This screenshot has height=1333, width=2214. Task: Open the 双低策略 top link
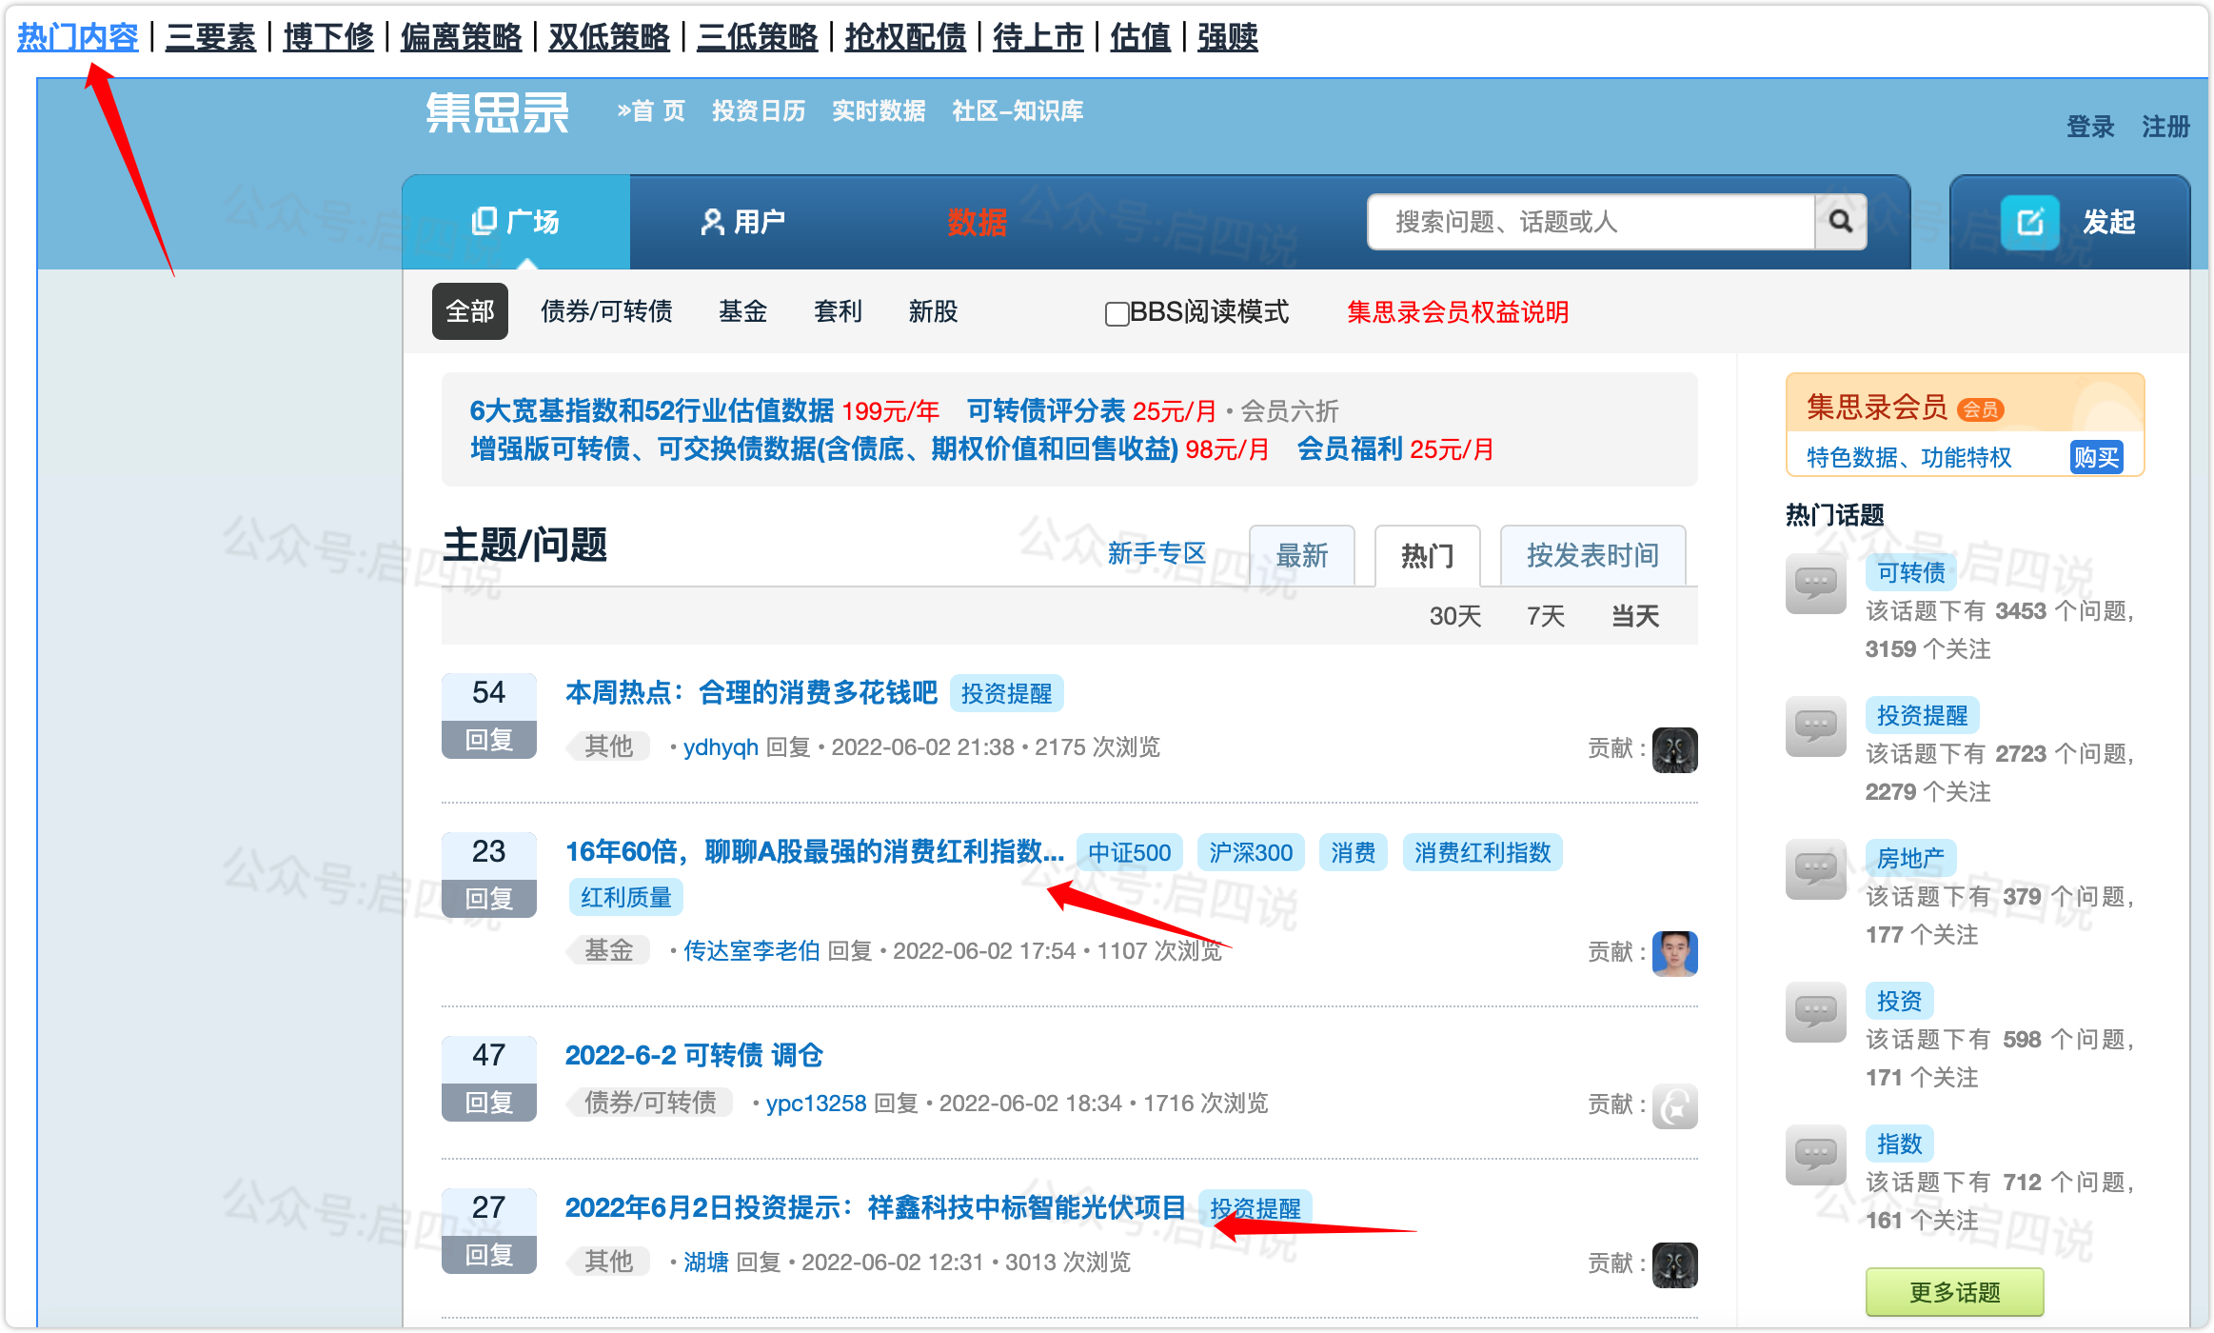609,38
